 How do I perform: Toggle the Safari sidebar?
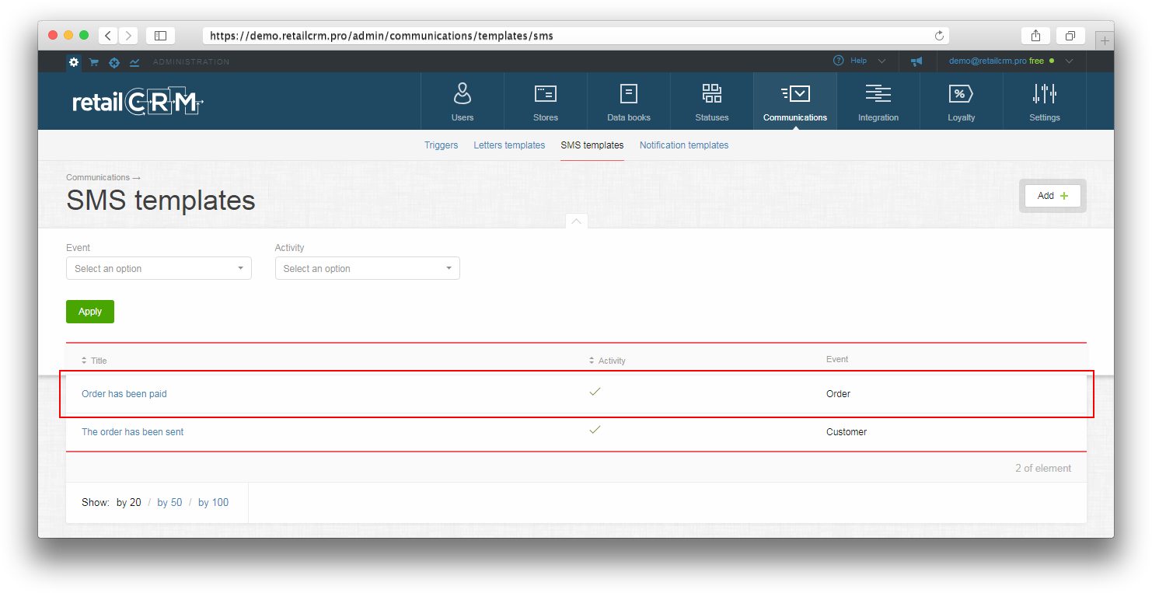tap(160, 36)
